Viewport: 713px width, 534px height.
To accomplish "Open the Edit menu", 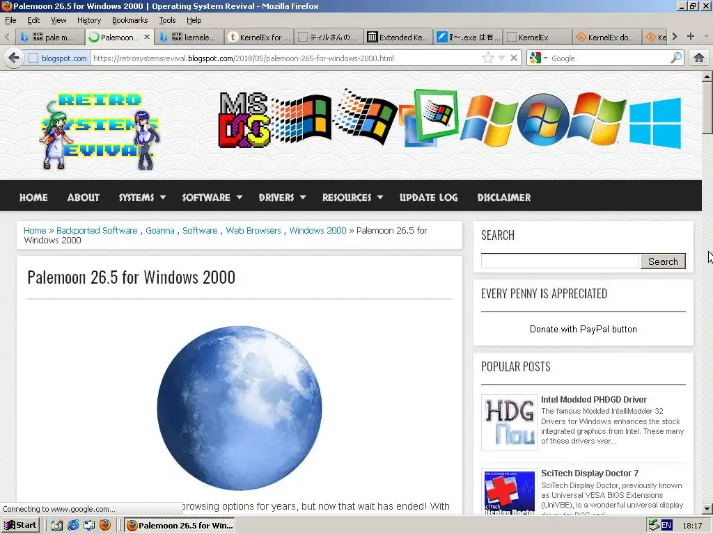I will [x=33, y=20].
